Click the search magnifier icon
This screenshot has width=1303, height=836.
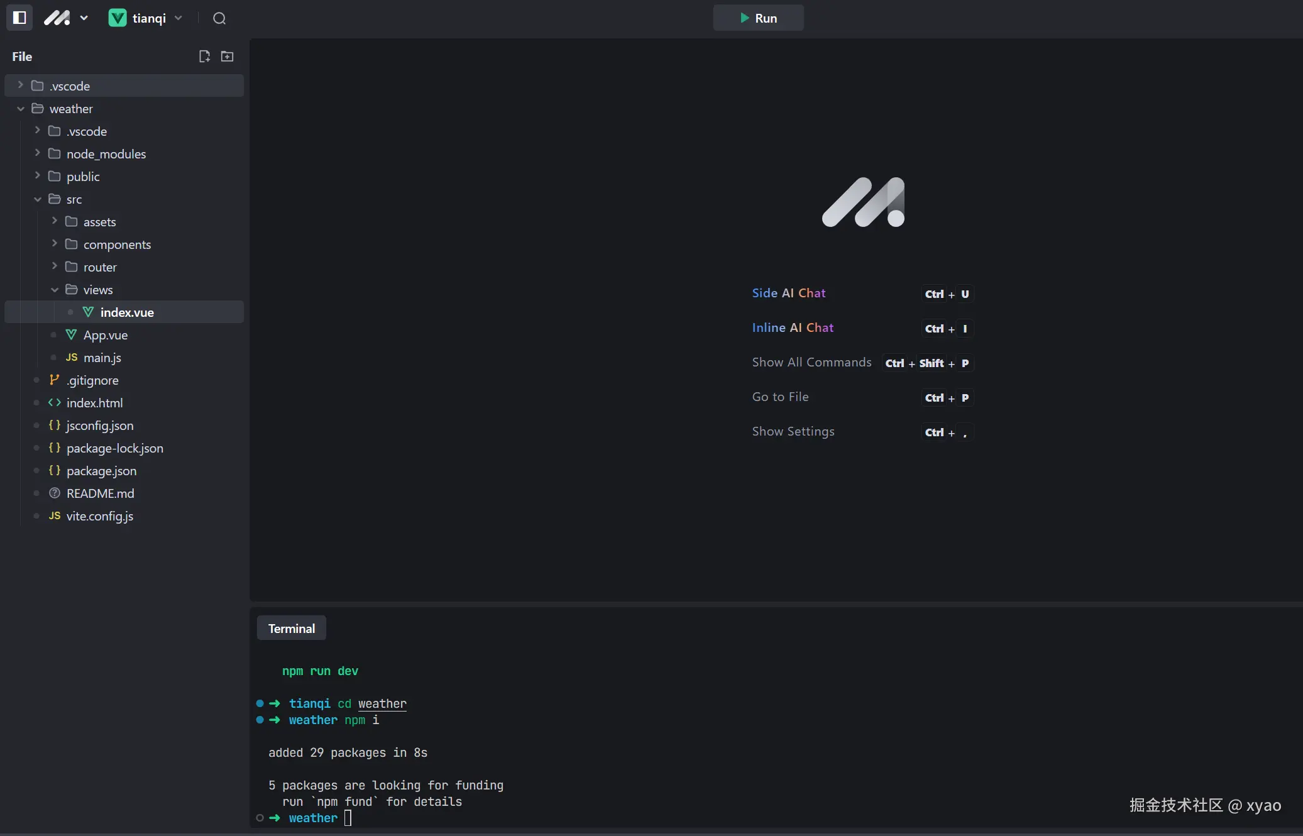[x=219, y=18]
